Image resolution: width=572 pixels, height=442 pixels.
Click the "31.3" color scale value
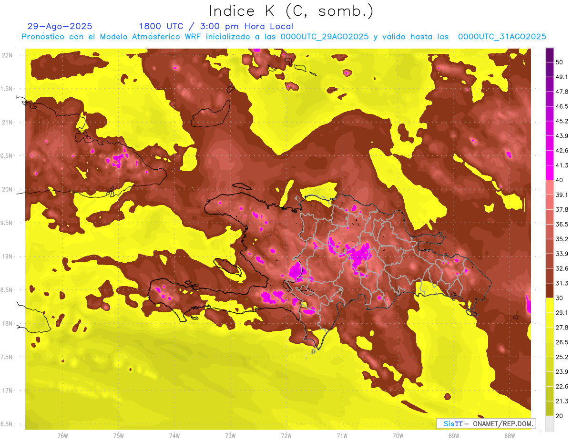point(562,283)
